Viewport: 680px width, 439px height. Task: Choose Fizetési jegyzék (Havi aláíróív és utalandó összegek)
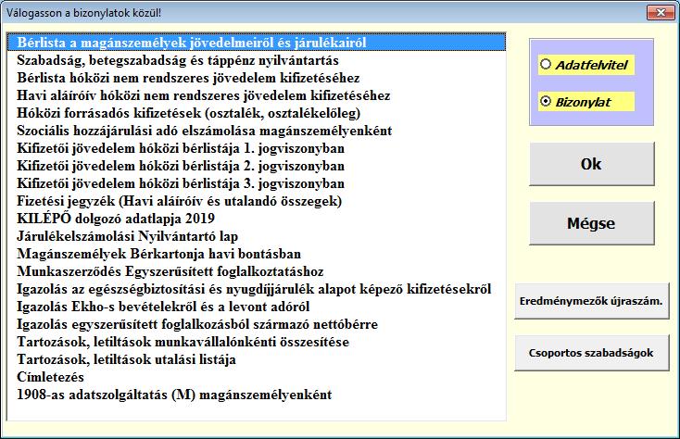tap(257, 201)
